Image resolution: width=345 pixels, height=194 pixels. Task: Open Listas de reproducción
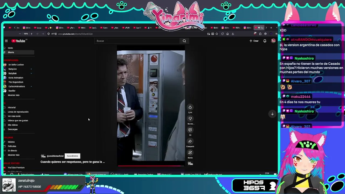(x=18, y=112)
